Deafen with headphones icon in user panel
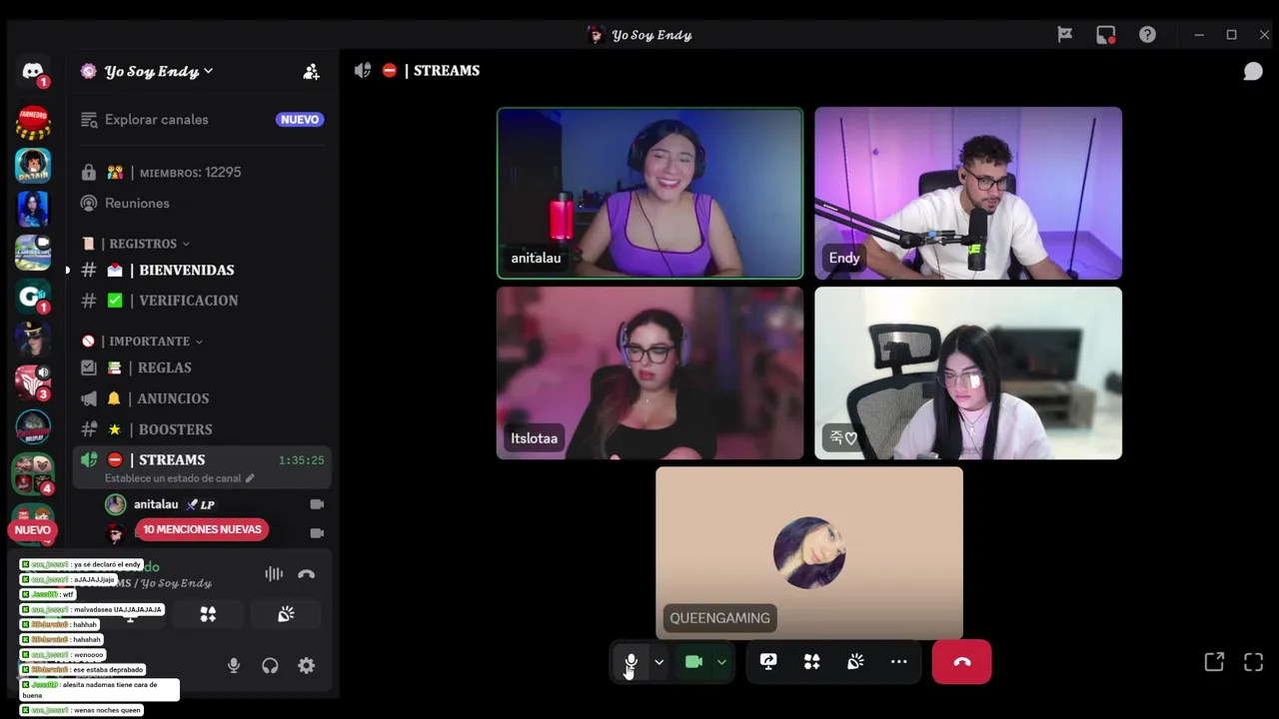This screenshot has width=1279, height=719. (270, 666)
